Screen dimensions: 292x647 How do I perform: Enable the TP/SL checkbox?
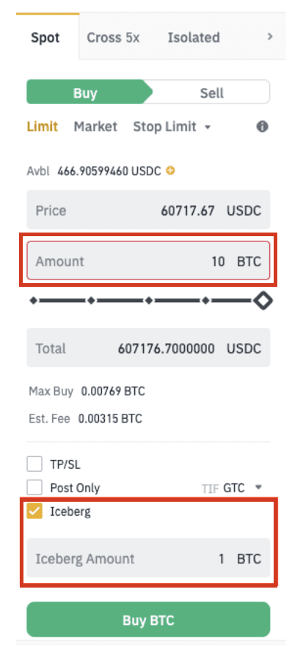[x=34, y=464]
